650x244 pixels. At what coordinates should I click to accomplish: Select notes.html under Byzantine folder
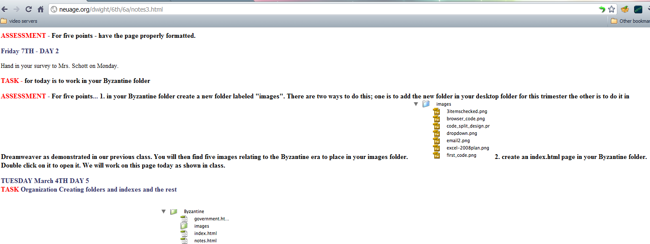(205, 241)
